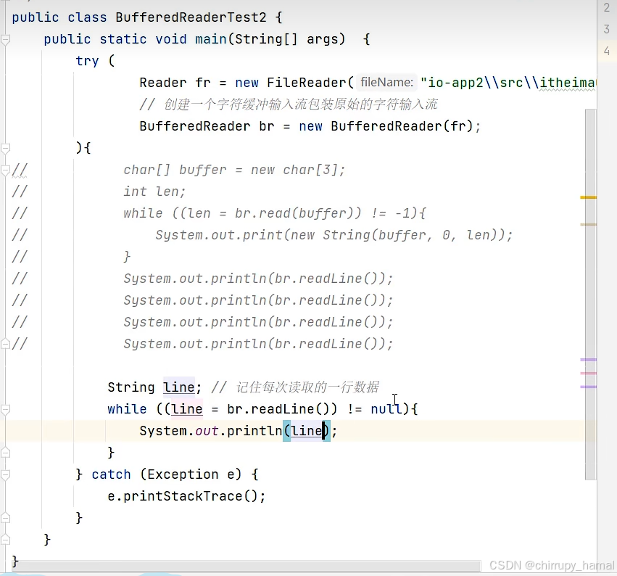Toggle fold marker at while loop closing brace

click(x=5, y=453)
